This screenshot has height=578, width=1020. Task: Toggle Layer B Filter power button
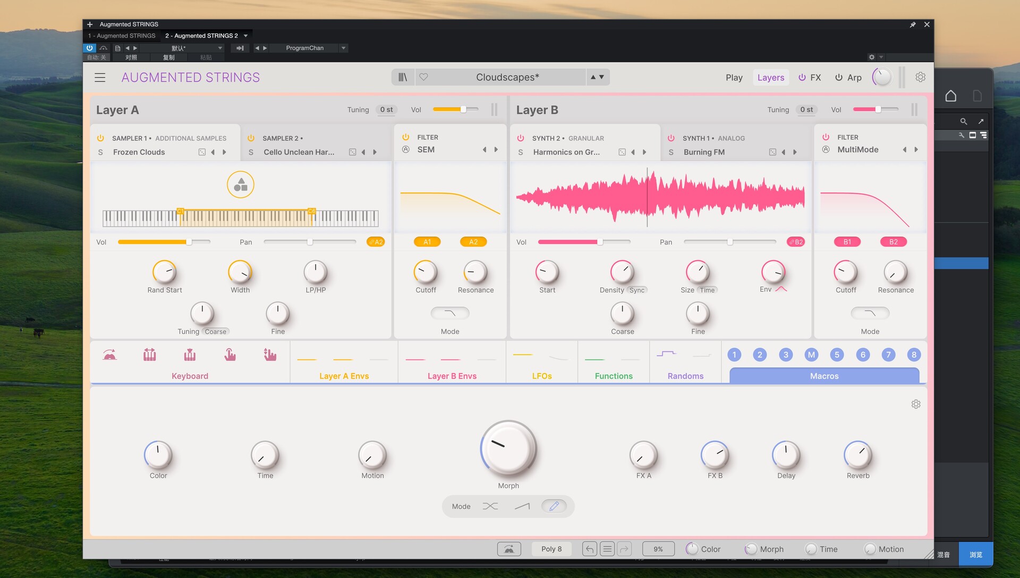tap(826, 137)
